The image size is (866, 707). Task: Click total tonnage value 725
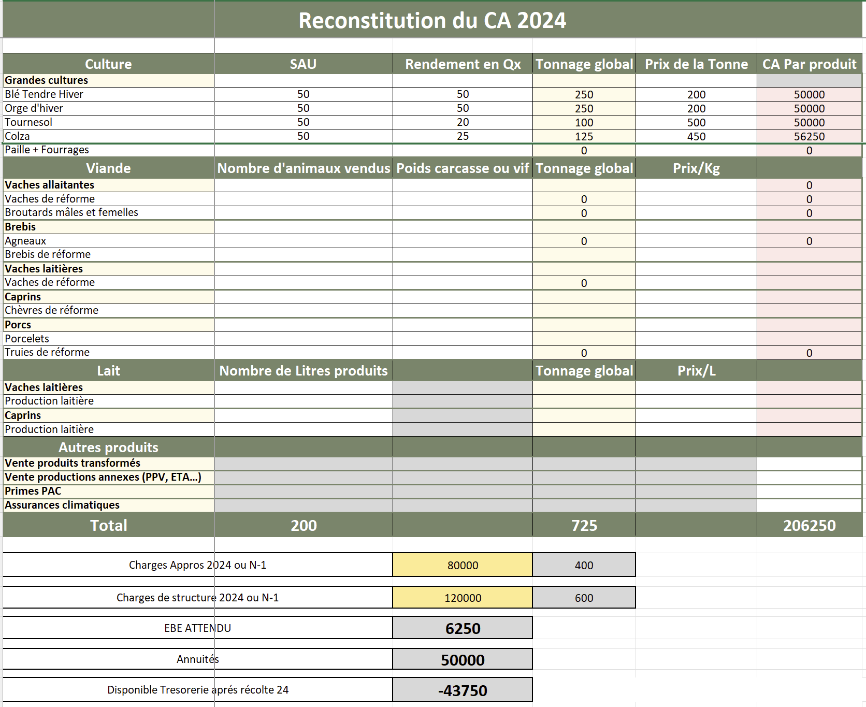(584, 525)
